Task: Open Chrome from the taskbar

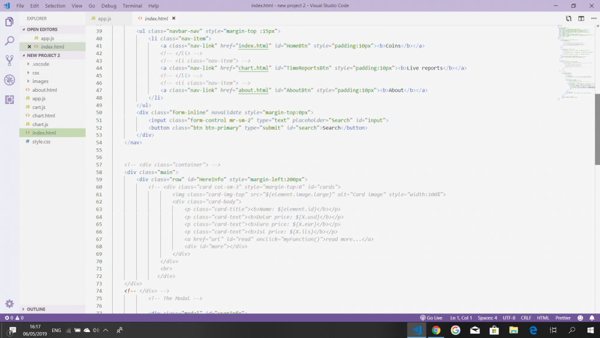Action: pos(436,330)
